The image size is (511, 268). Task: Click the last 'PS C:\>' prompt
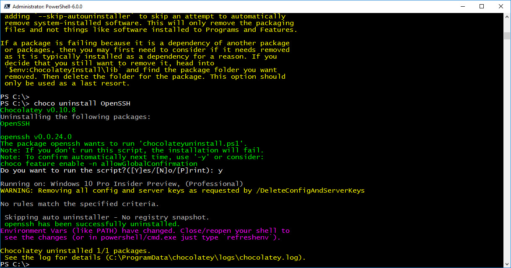click(15, 264)
